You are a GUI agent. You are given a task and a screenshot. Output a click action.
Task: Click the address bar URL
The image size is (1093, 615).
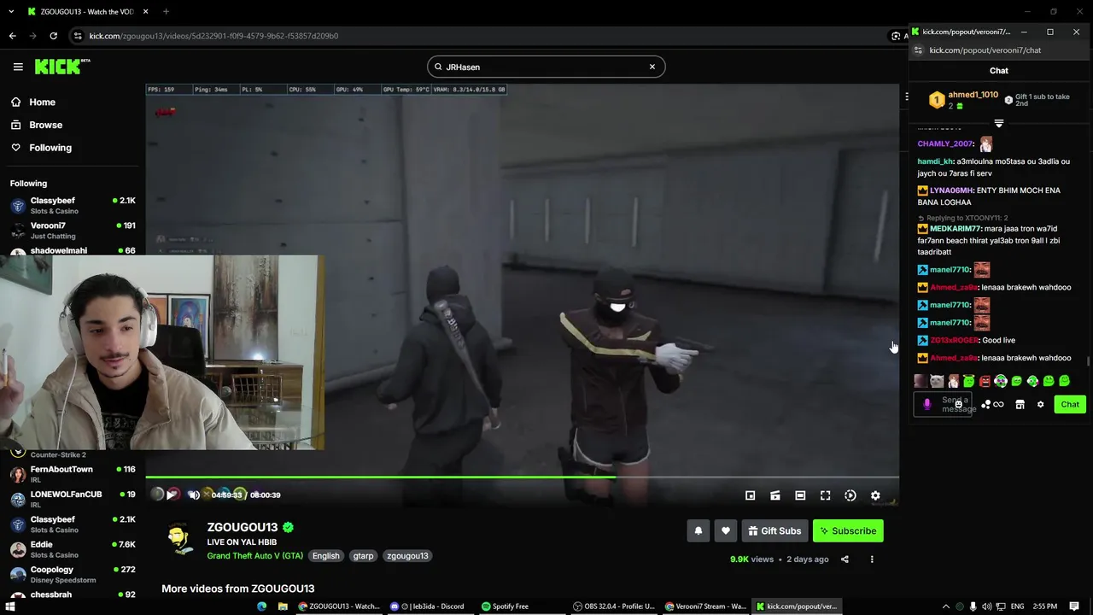pyautogui.click(x=213, y=36)
